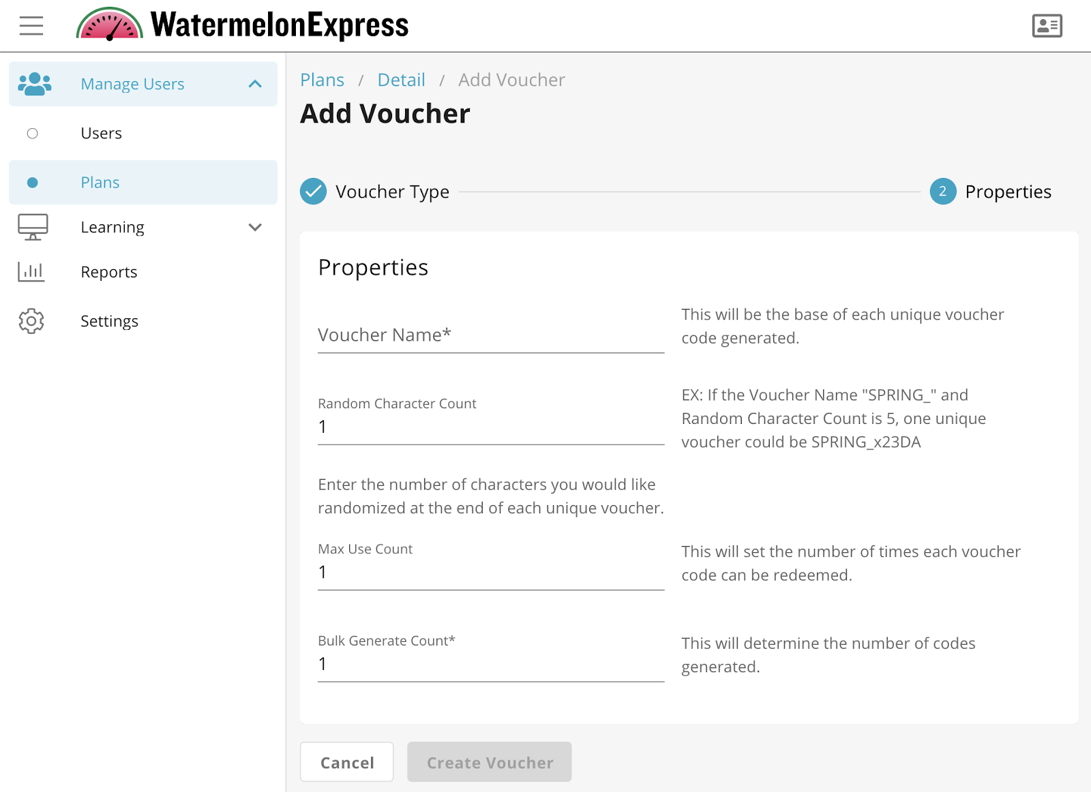
Task: Cancel the voucher creation
Action: tap(346, 762)
